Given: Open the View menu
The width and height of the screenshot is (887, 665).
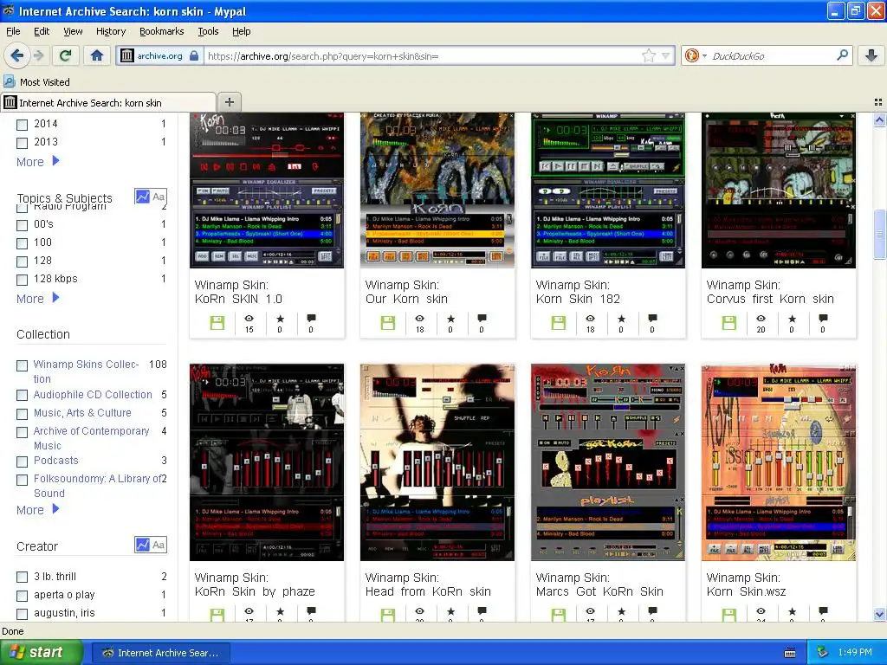Looking at the screenshot, I should tap(73, 31).
